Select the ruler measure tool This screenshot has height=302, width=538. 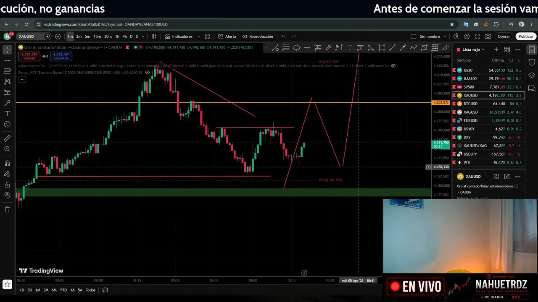(x=7, y=138)
